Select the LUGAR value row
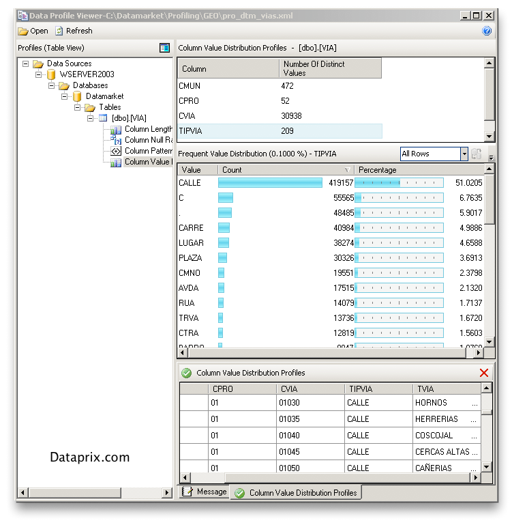 pyautogui.click(x=331, y=243)
